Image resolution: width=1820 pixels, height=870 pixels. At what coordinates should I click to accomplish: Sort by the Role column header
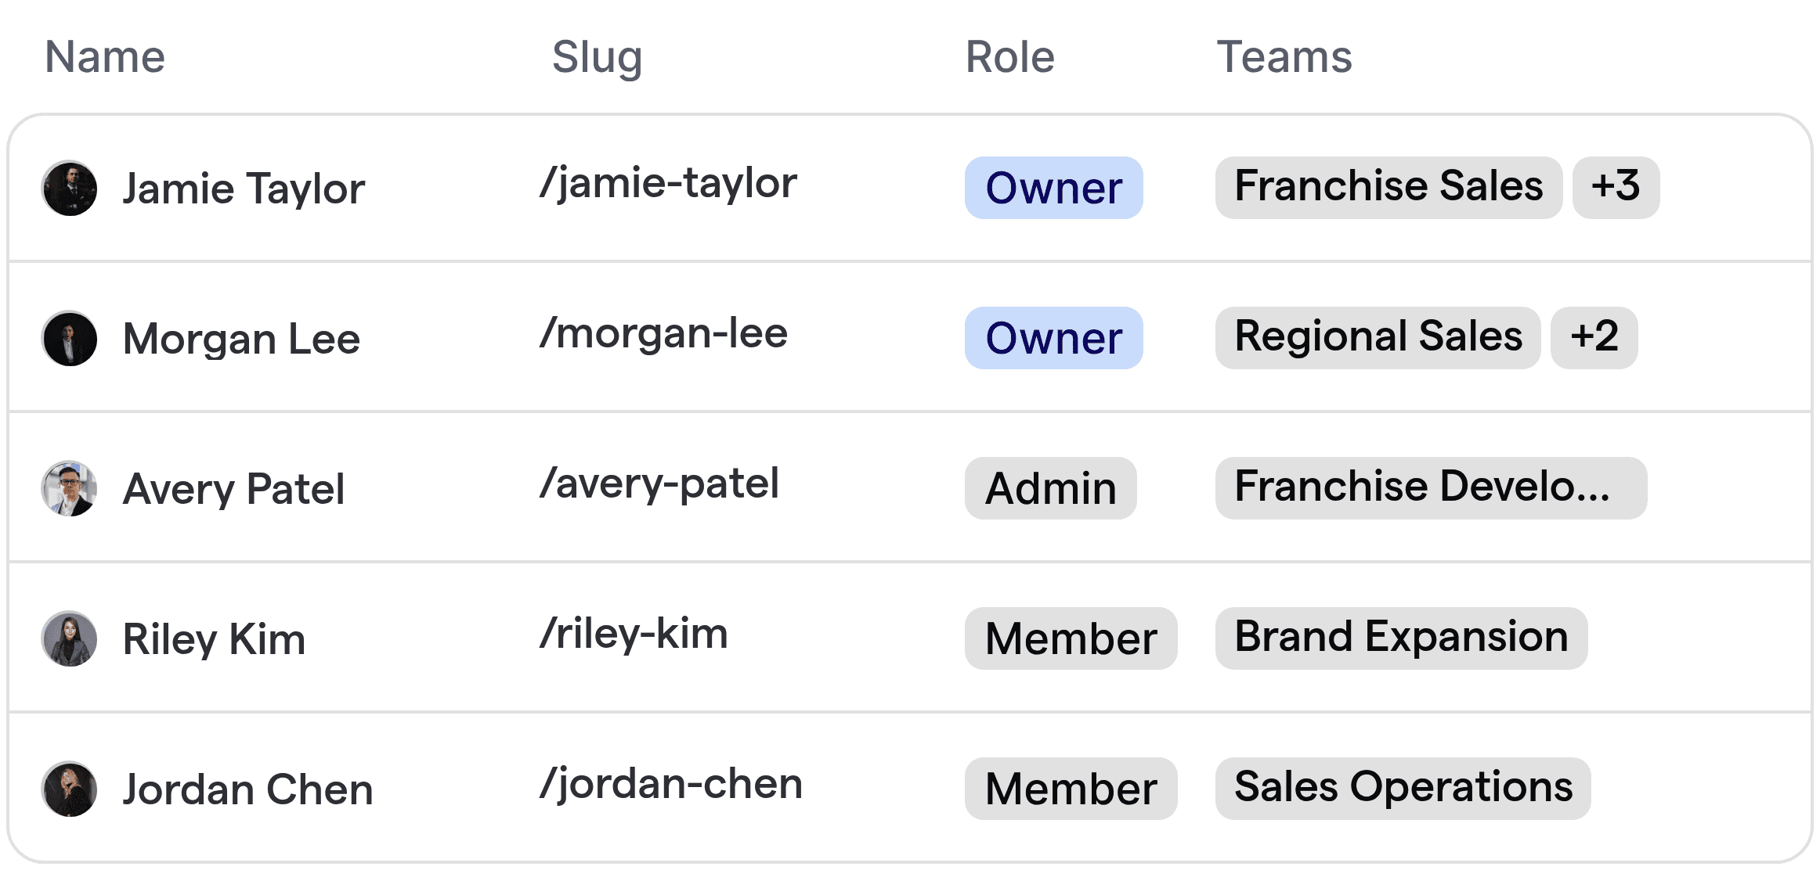click(x=1009, y=57)
